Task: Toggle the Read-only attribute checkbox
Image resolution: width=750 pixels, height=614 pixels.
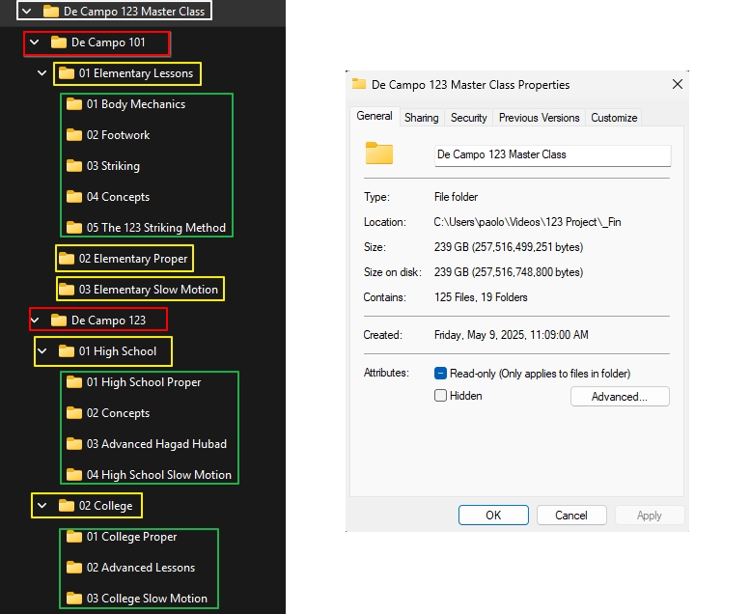Action: [440, 374]
